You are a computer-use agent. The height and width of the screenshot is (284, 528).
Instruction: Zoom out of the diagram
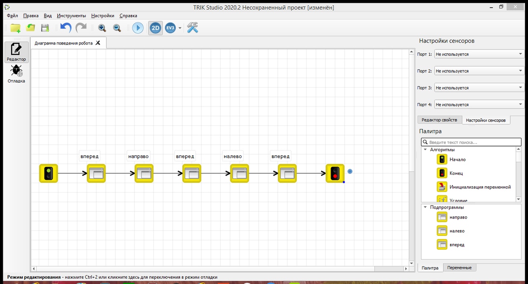click(x=117, y=28)
